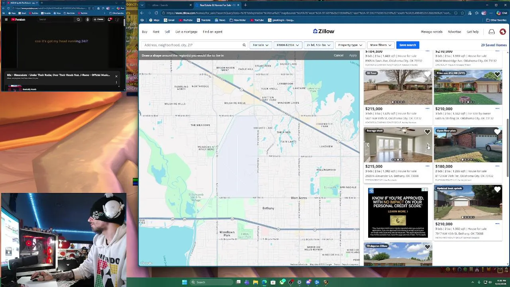This screenshot has height=287, width=510.
Task: Click 'Learn more' on the credit score ad
Action: [398, 211]
